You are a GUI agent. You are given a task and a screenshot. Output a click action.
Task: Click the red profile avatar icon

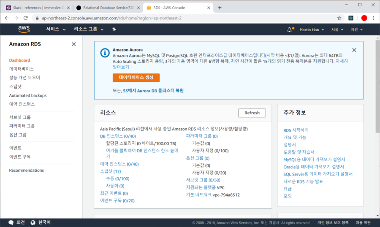[x=364, y=18]
